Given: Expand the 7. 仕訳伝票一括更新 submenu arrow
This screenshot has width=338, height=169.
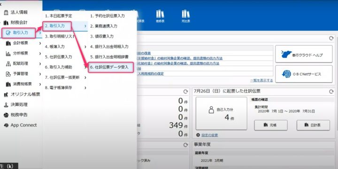Looking at the screenshot, I should [x=85, y=77].
